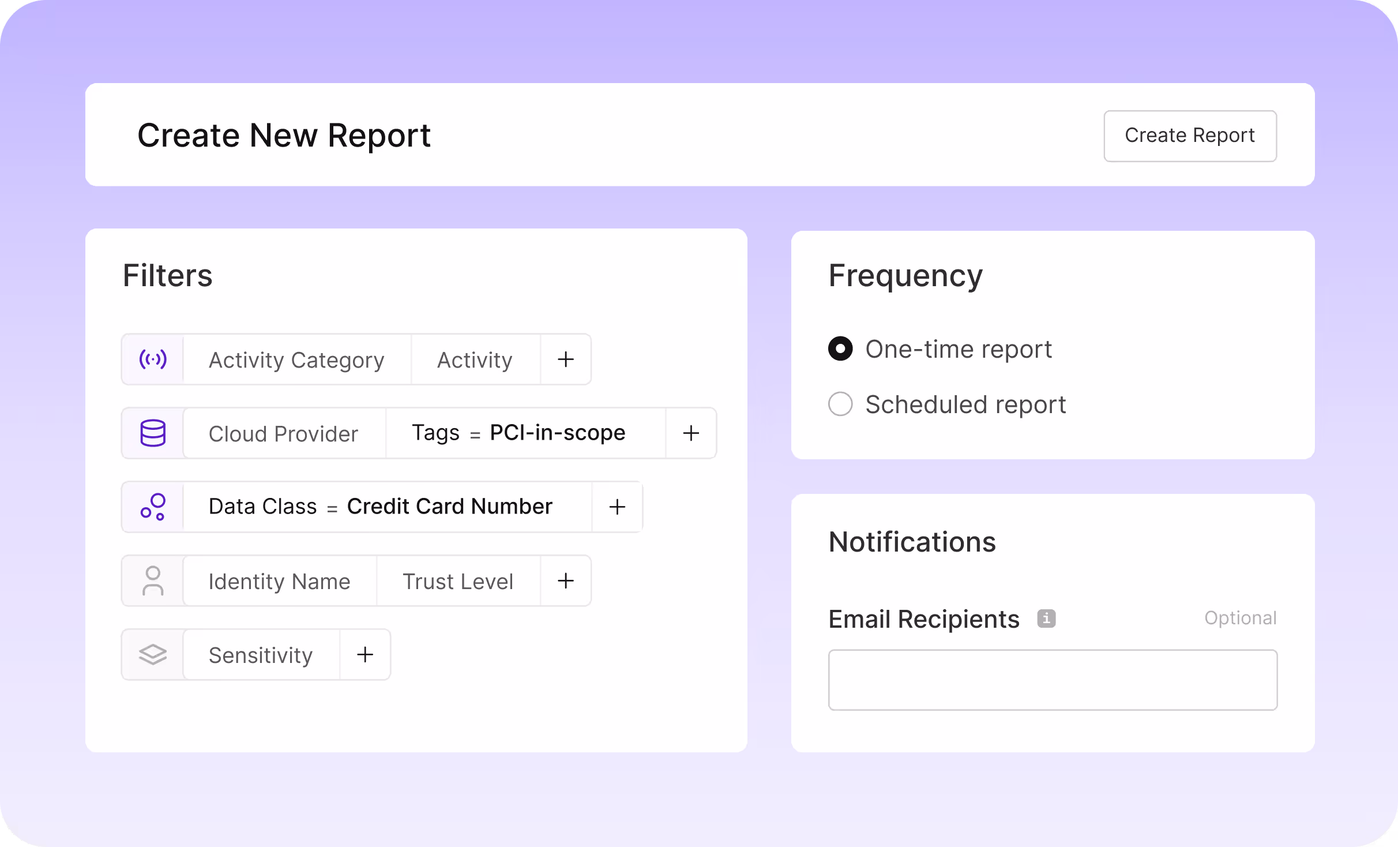This screenshot has height=847, width=1398.
Task: Open the Sensitivity filter
Action: click(x=261, y=655)
